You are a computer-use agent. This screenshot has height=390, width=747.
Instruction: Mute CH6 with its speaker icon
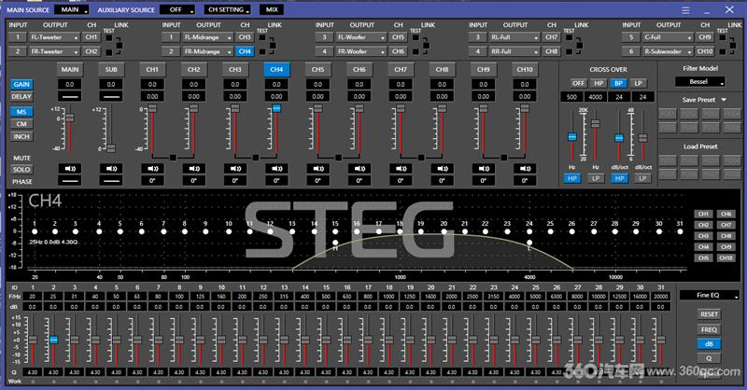click(359, 169)
